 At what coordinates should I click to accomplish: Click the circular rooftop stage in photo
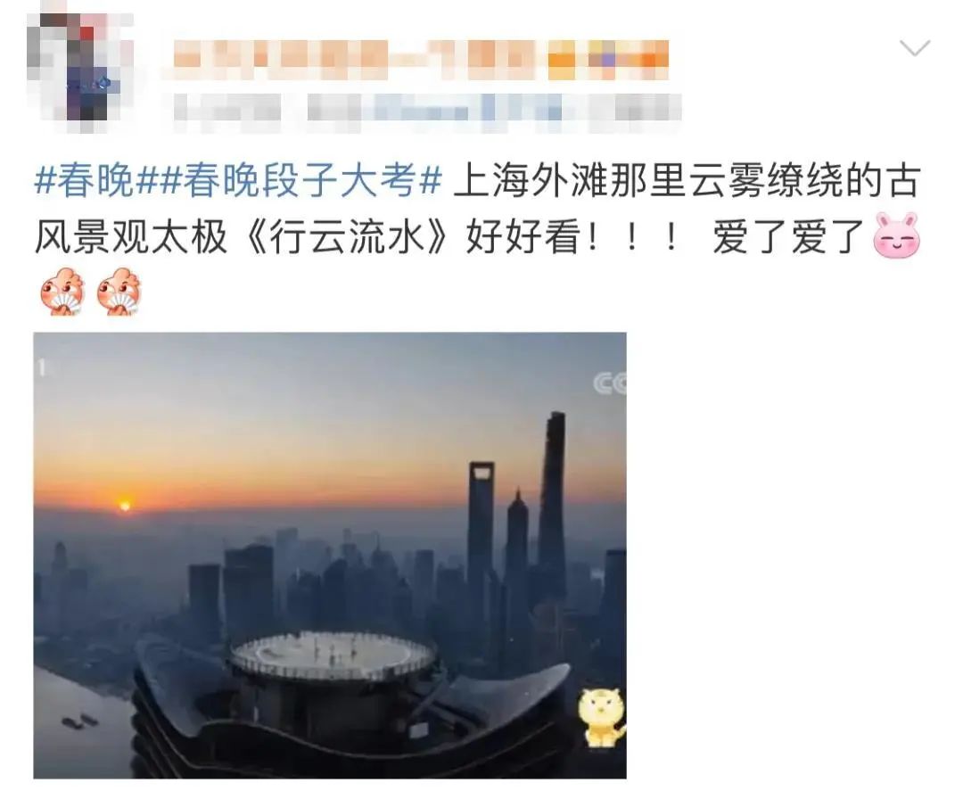pos(333,654)
